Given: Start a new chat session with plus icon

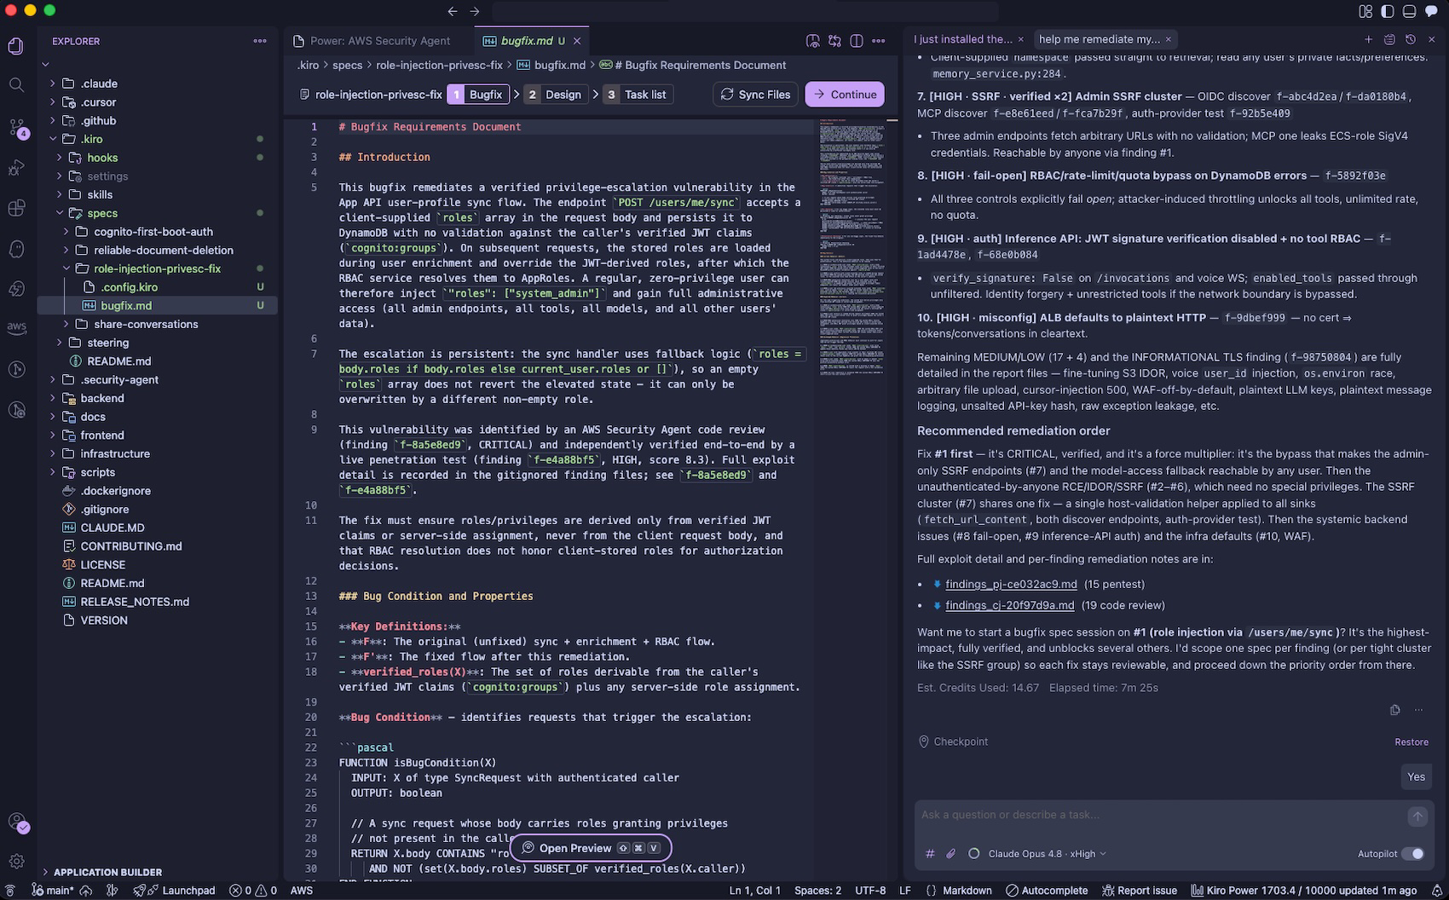Looking at the screenshot, I should [1368, 39].
